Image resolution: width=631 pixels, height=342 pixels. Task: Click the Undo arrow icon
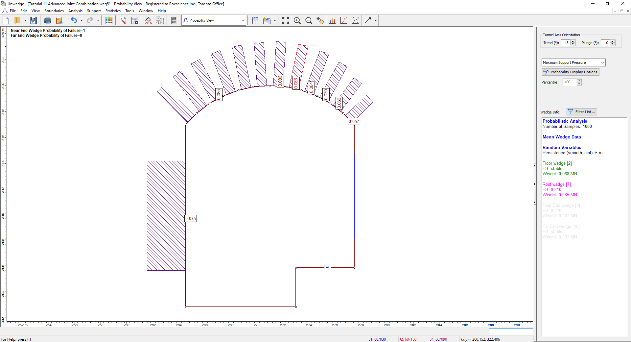74,20
